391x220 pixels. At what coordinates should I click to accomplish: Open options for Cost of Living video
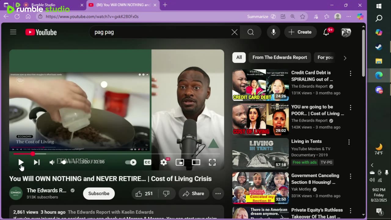pyautogui.click(x=350, y=108)
